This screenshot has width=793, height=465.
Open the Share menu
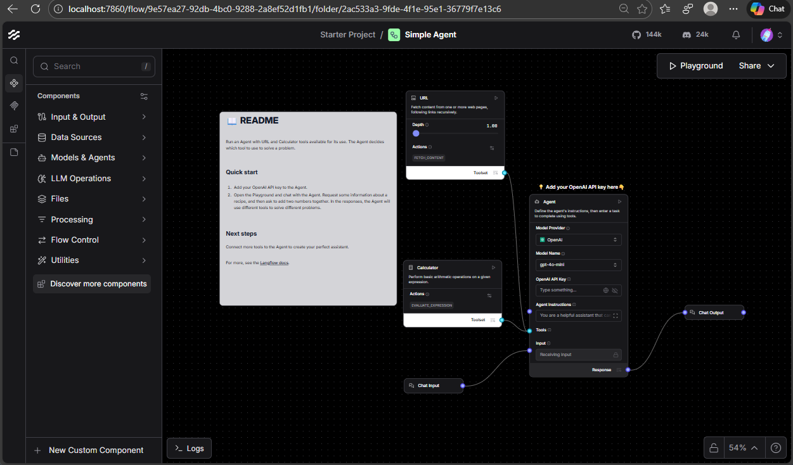[756, 66]
